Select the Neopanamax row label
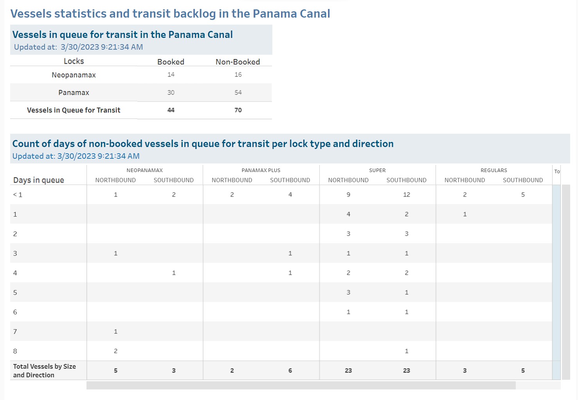Screen dimensions: 578x400 [74, 75]
